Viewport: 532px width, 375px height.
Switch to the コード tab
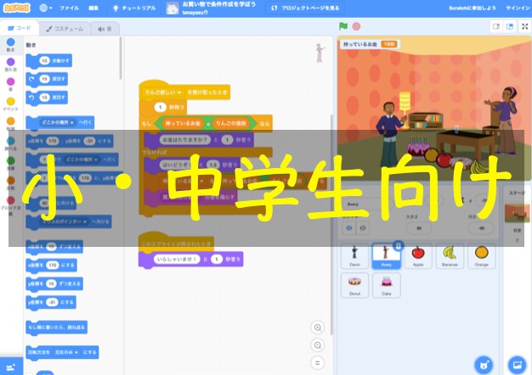pyautogui.click(x=19, y=29)
